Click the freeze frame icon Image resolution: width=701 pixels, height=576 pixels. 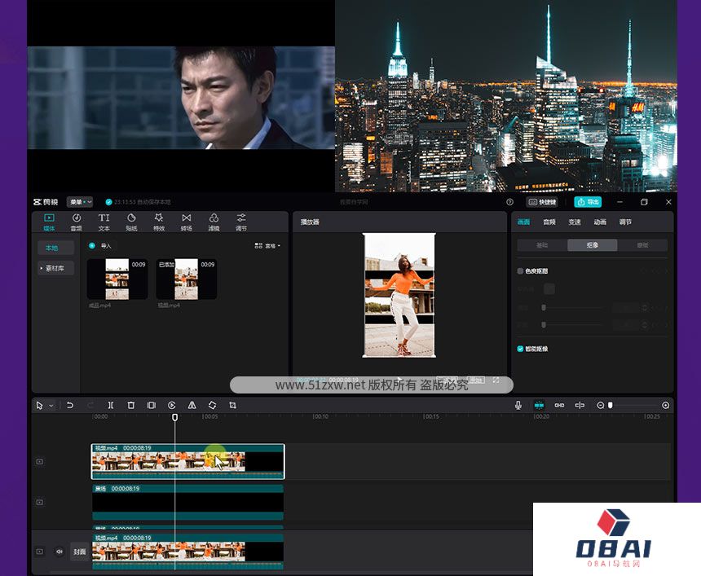click(152, 405)
